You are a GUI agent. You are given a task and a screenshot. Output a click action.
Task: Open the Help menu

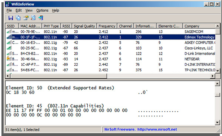[55, 10]
